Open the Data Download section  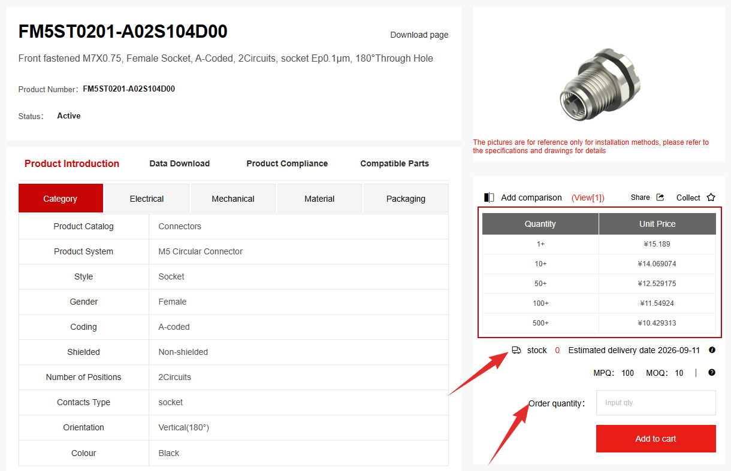(180, 163)
